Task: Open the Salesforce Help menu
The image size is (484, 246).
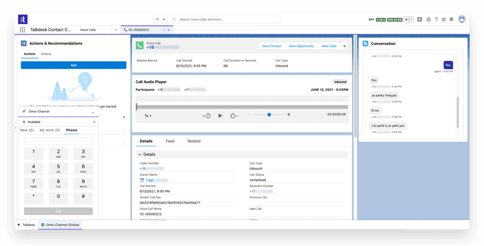Action: [436, 19]
